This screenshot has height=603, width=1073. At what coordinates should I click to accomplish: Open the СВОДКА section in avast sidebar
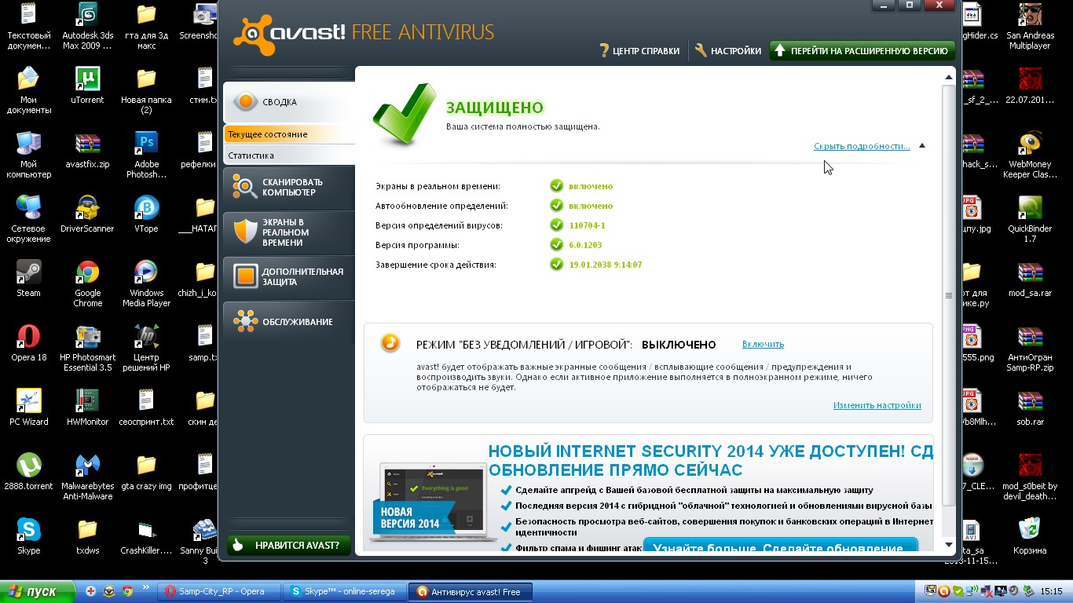pyautogui.click(x=289, y=102)
